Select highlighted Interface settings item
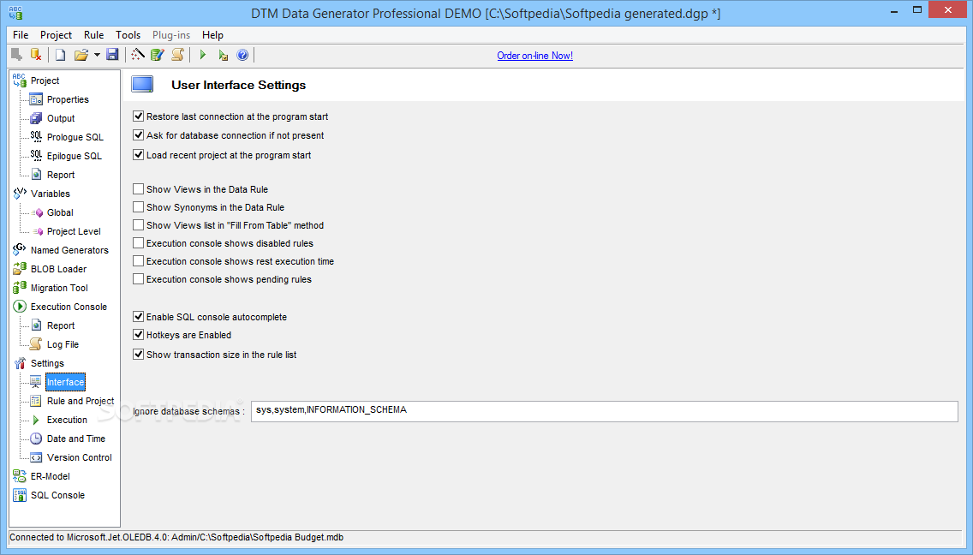This screenshot has width=973, height=555. point(65,382)
